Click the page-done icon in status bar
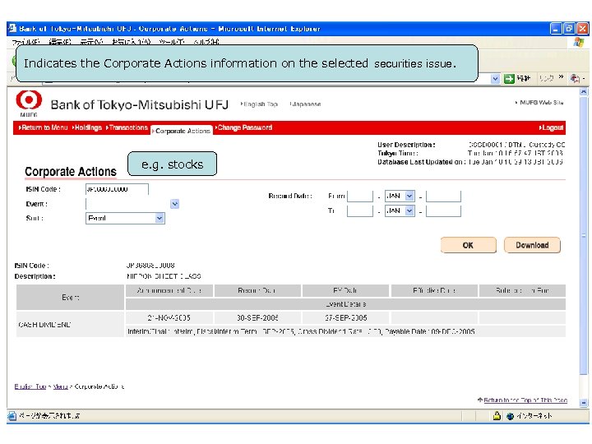Viewport: 592px width, 444px height. [x=12, y=416]
